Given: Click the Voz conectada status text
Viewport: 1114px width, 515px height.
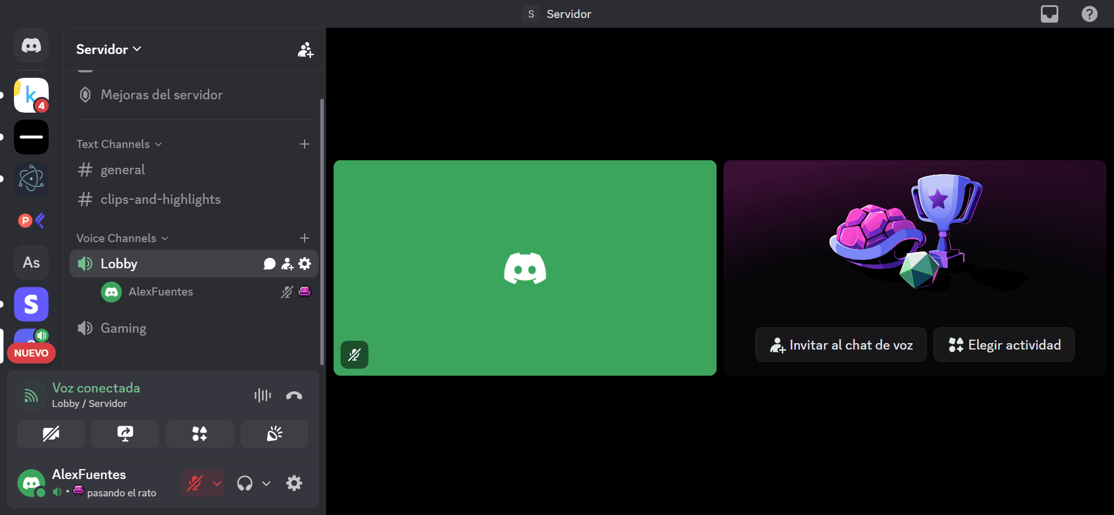Looking at the screenshot, I should 96,388.
